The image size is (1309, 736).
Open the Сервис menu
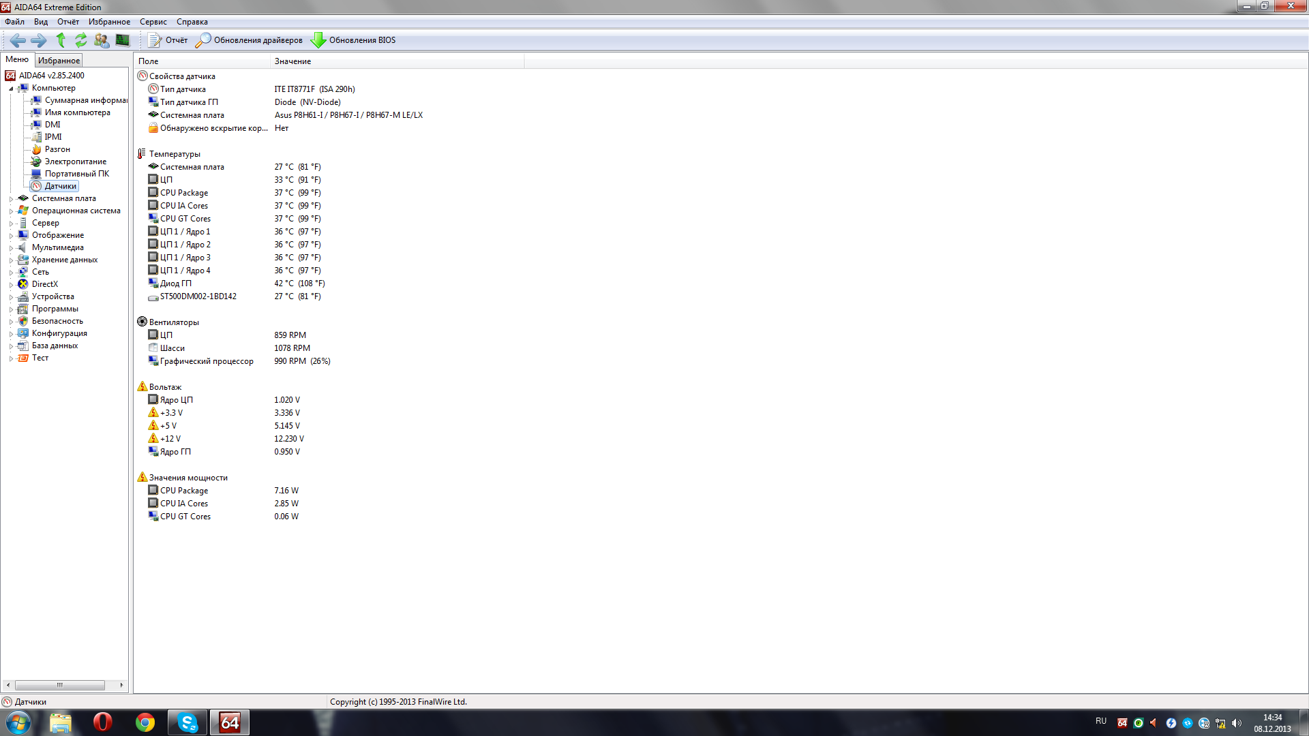153,22
